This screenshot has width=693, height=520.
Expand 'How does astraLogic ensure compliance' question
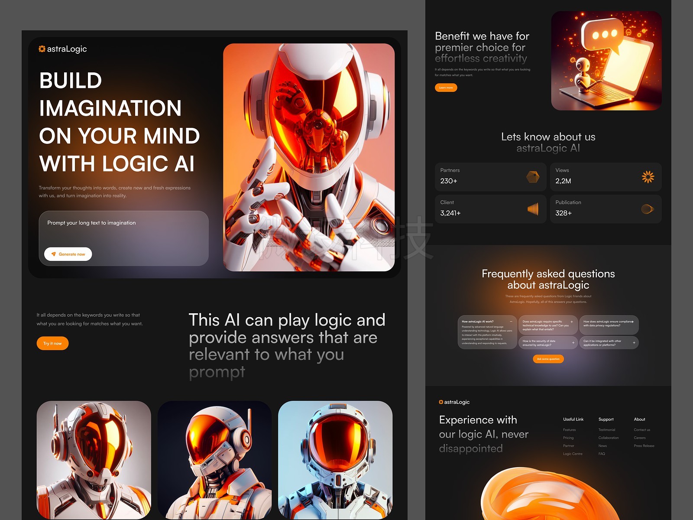(x=633, y=322)
